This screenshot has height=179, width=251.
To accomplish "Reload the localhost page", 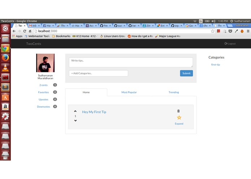I will tap(25, 31).
